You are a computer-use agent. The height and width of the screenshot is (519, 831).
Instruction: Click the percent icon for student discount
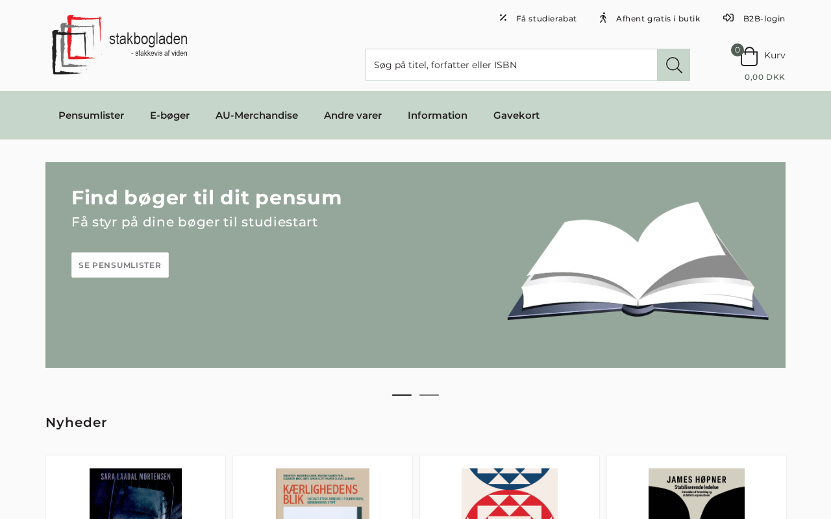(x=503, y=18)
